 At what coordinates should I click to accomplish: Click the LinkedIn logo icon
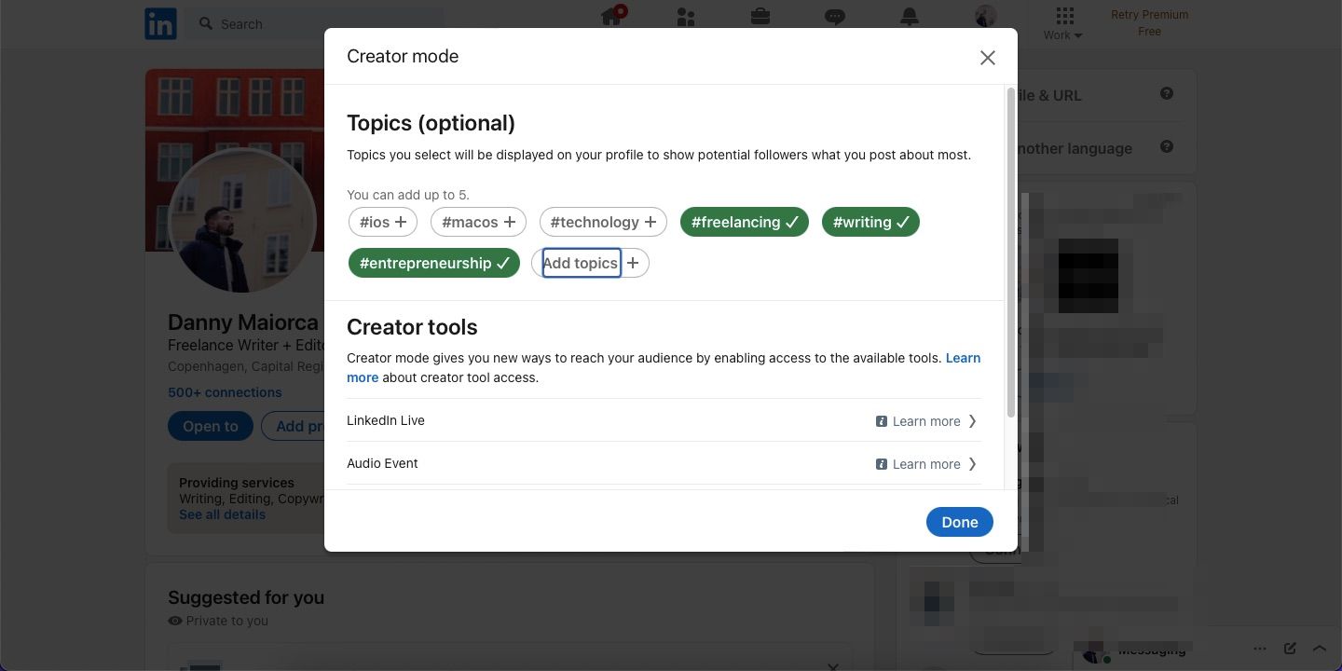(x=160, y=24)
